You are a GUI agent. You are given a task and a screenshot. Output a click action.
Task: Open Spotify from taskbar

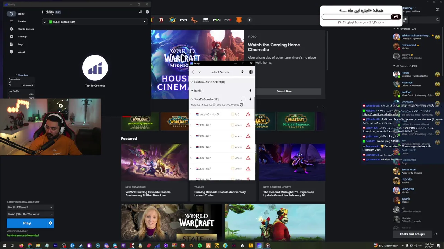200,246
